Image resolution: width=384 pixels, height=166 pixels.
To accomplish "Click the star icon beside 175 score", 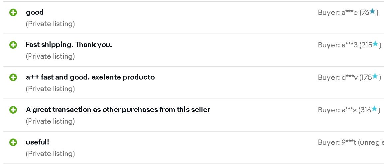I will (375, 77).
